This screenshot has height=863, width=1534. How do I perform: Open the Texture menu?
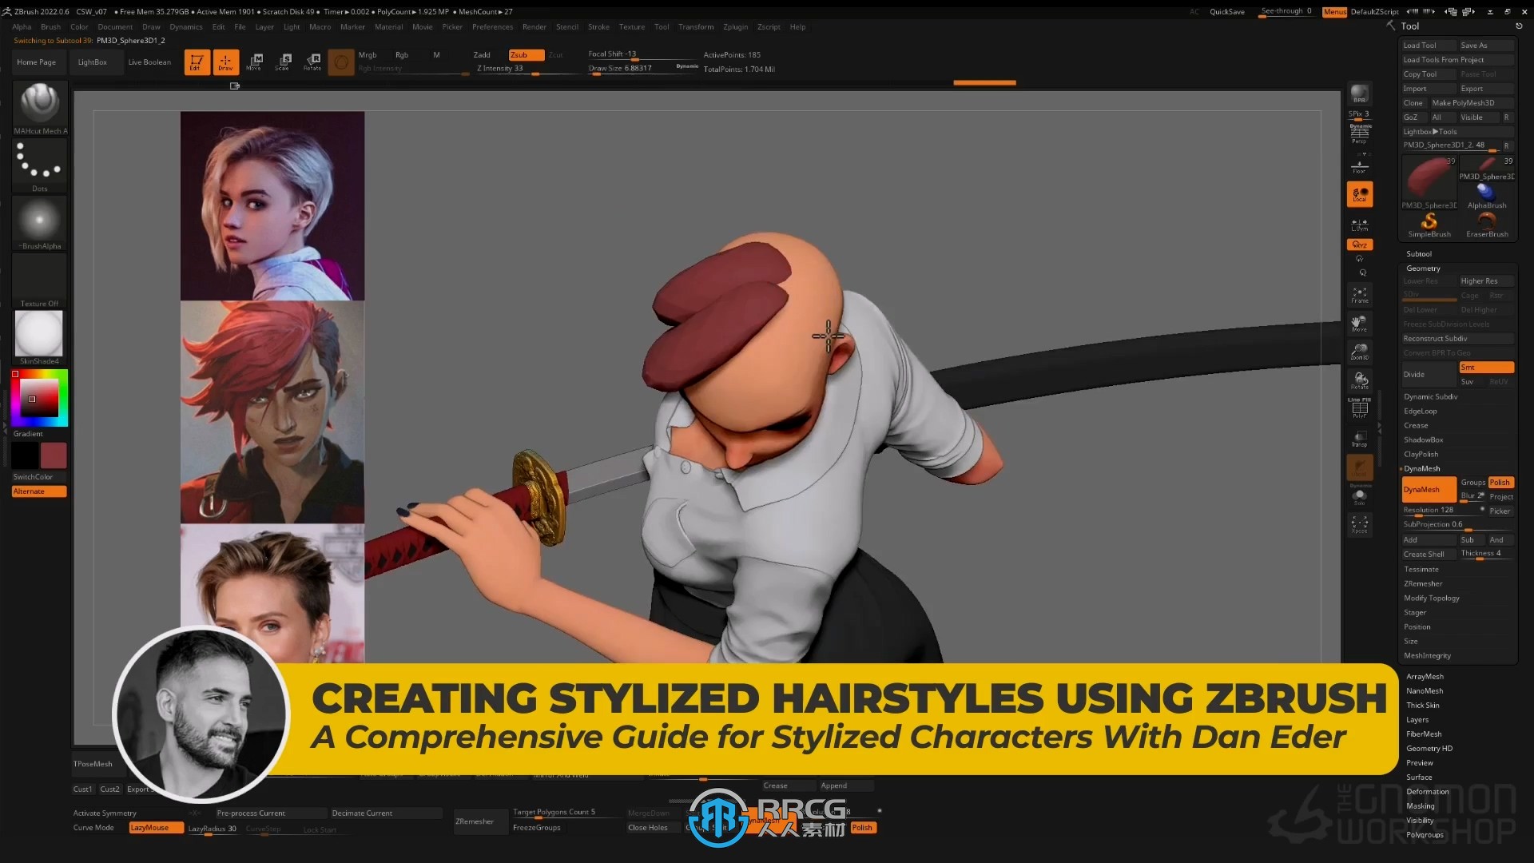pos(631,27)
